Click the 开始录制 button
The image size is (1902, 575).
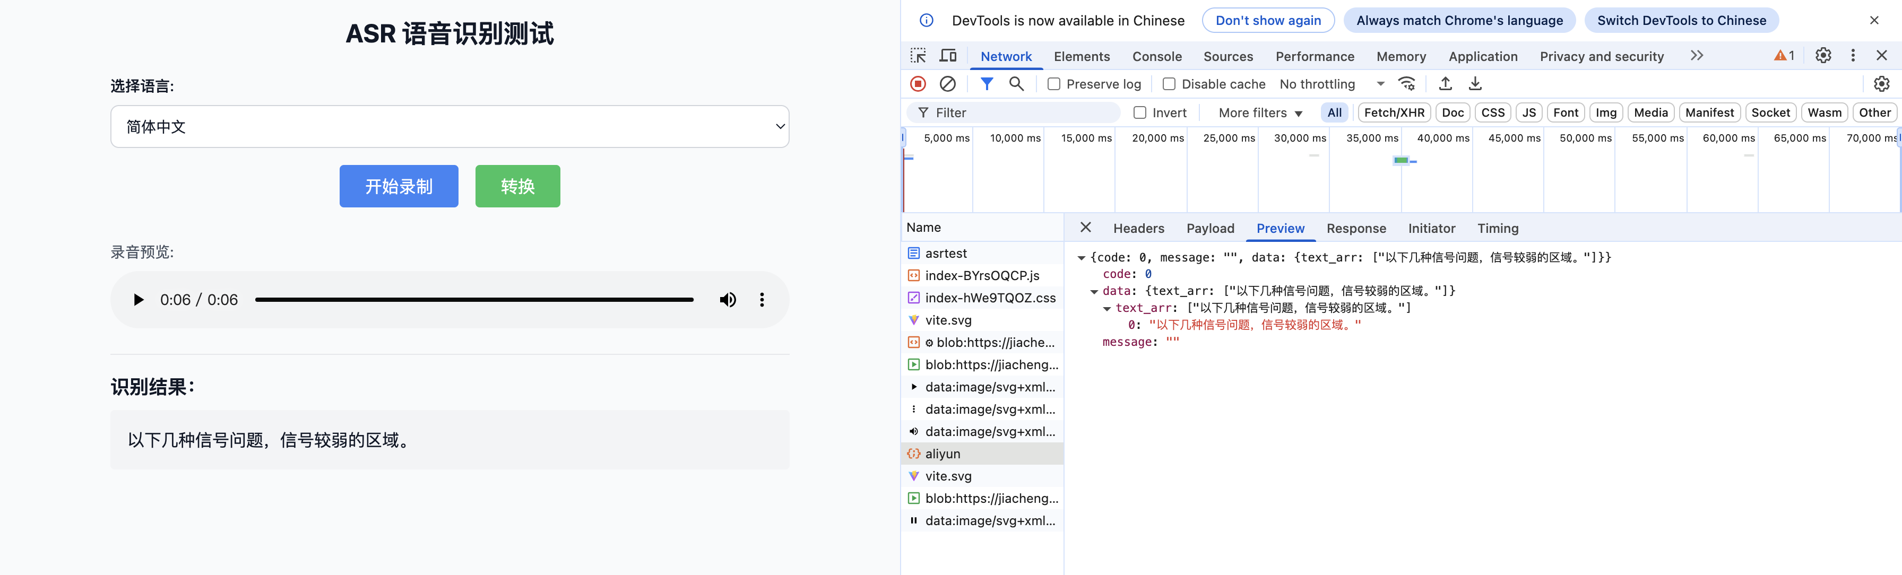click(x=399, y=187)
